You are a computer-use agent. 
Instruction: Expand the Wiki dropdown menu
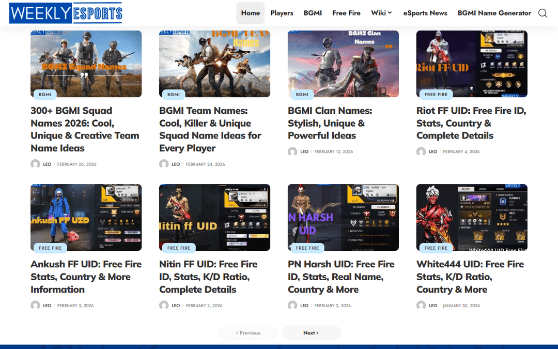tap(381, 13)
